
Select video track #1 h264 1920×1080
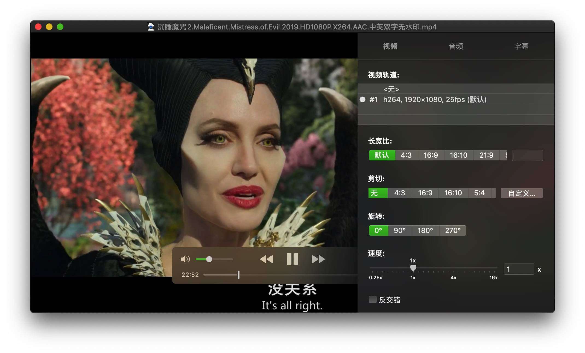click(x=456, y=99)
